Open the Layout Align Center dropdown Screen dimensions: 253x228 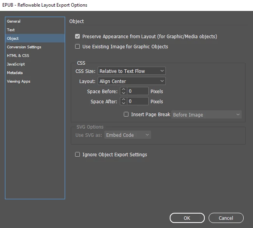pyautogui.click(x=132, y=81)
